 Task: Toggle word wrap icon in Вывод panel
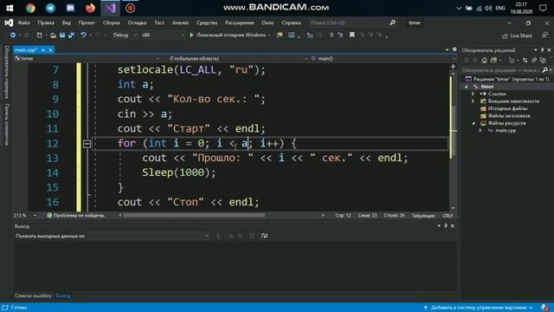(264, 236)
